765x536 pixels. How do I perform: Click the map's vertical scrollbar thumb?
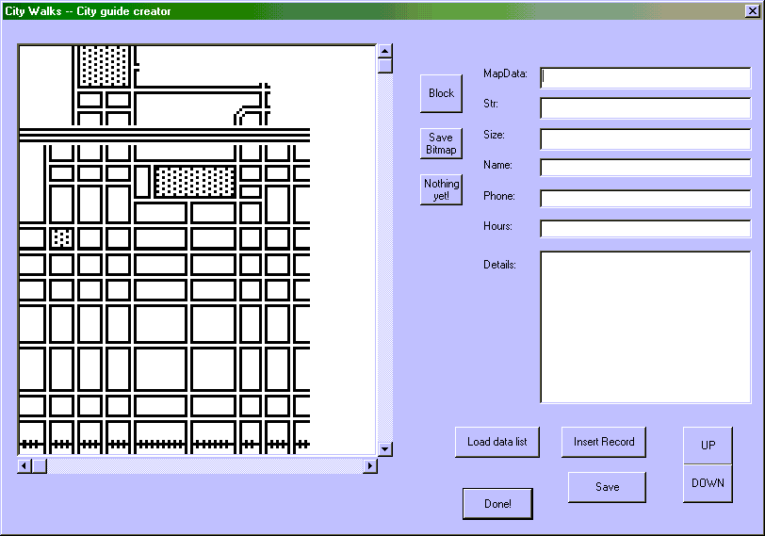coord(385,65)
